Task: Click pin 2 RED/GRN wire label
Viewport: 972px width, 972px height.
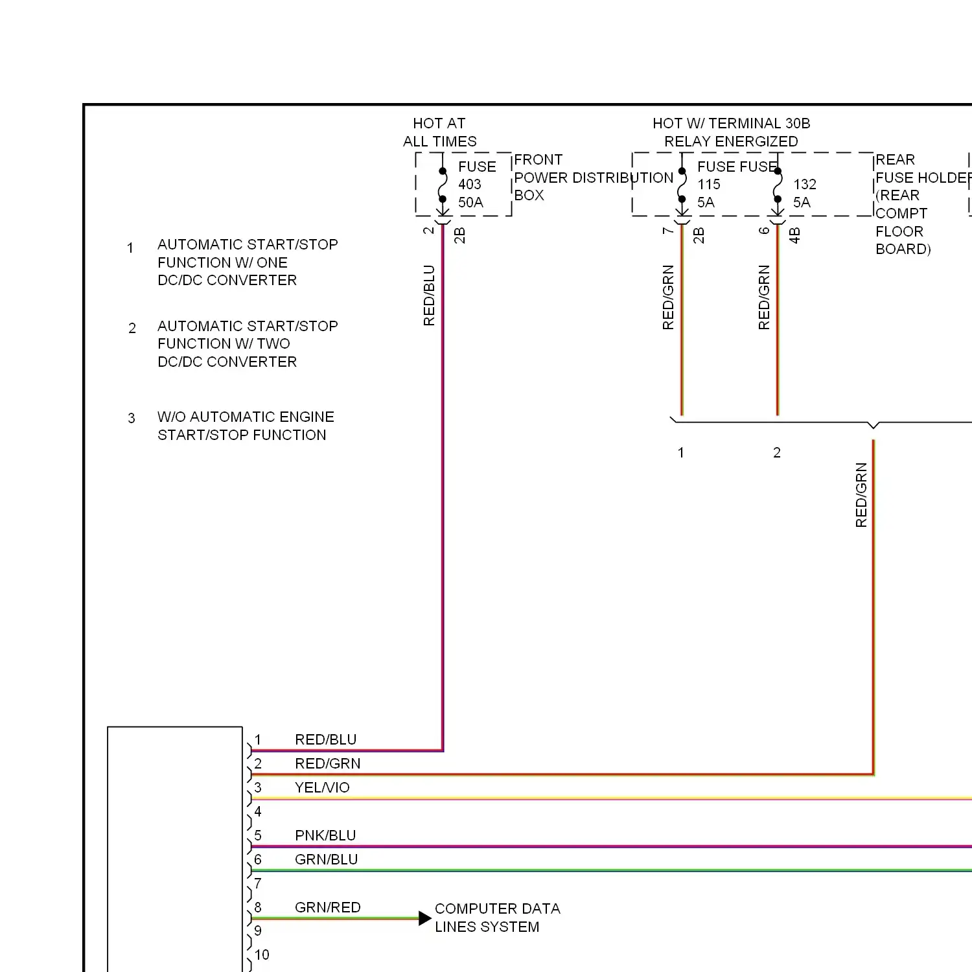Action: pos(327,763)
